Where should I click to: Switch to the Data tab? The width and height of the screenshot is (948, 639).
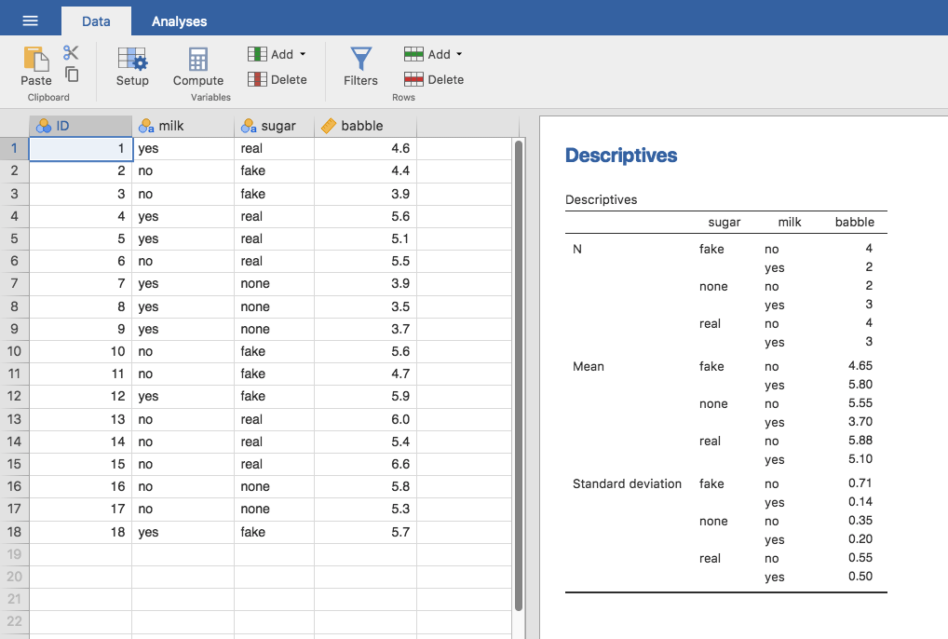[x=96, y=20]
